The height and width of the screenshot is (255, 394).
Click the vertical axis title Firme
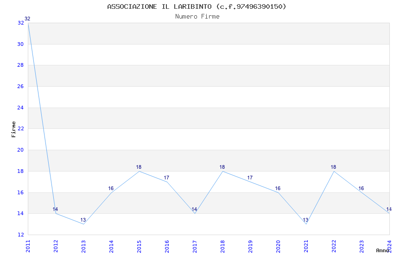pos(13,129)
